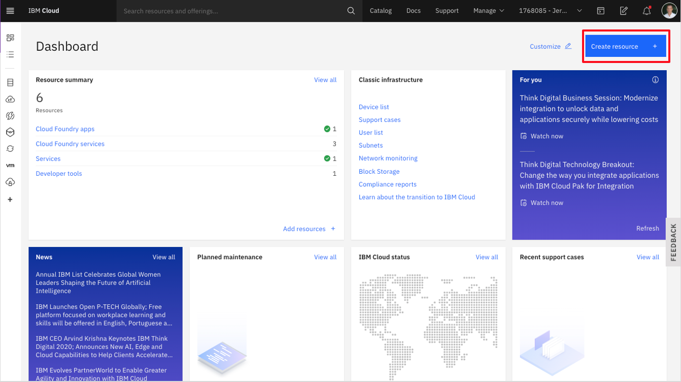The image size is (681, 382).
Task: Click the user avatar profile picture
Action: 669,11
